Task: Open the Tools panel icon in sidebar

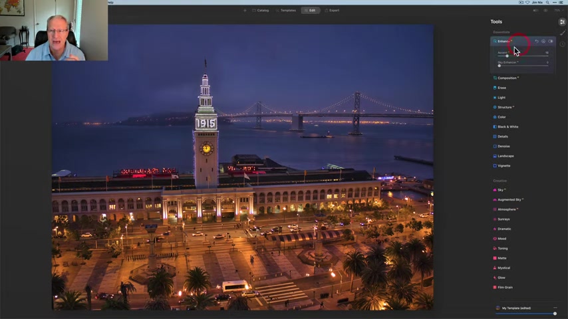Action: (x=562, y=22)
